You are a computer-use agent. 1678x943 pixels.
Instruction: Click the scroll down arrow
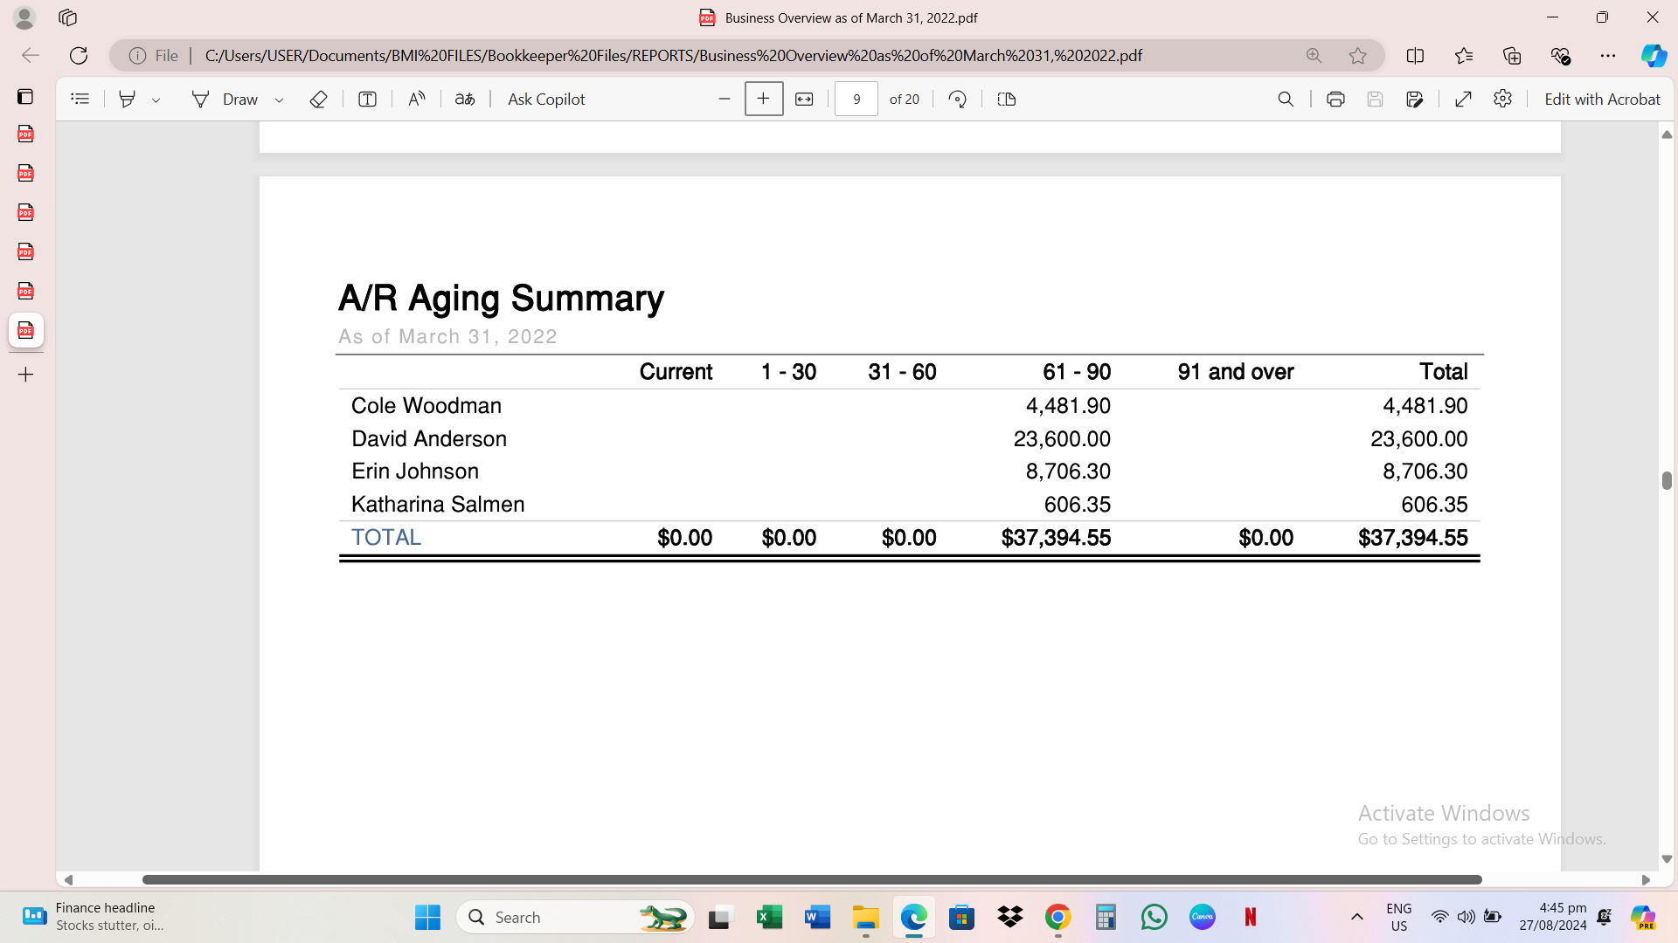[x=1667, y=860]
